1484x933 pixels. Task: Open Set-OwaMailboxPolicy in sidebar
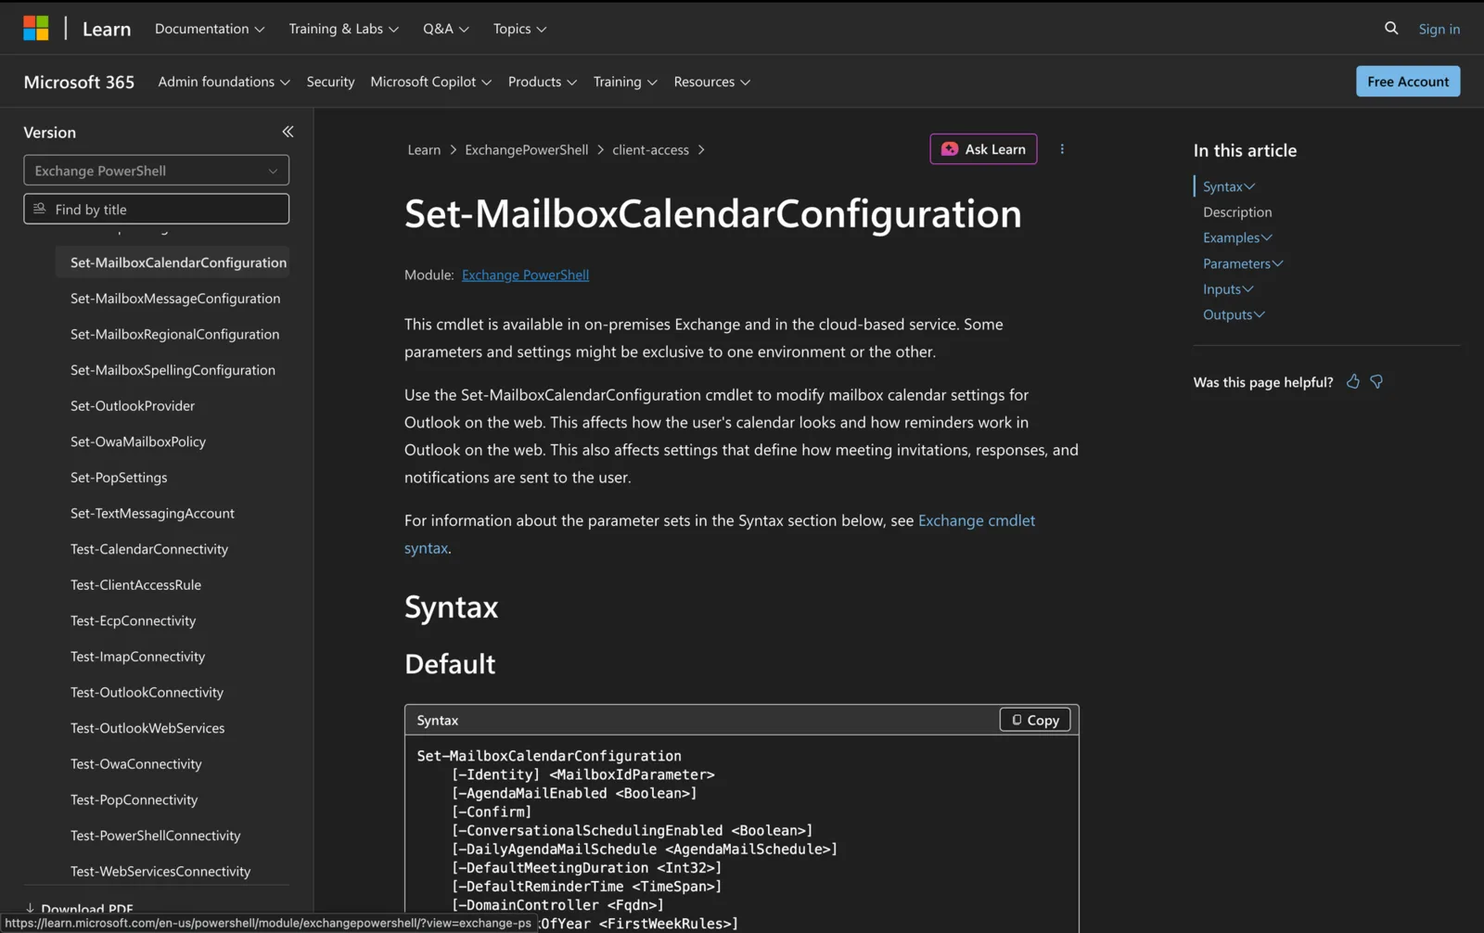[138, 441]
